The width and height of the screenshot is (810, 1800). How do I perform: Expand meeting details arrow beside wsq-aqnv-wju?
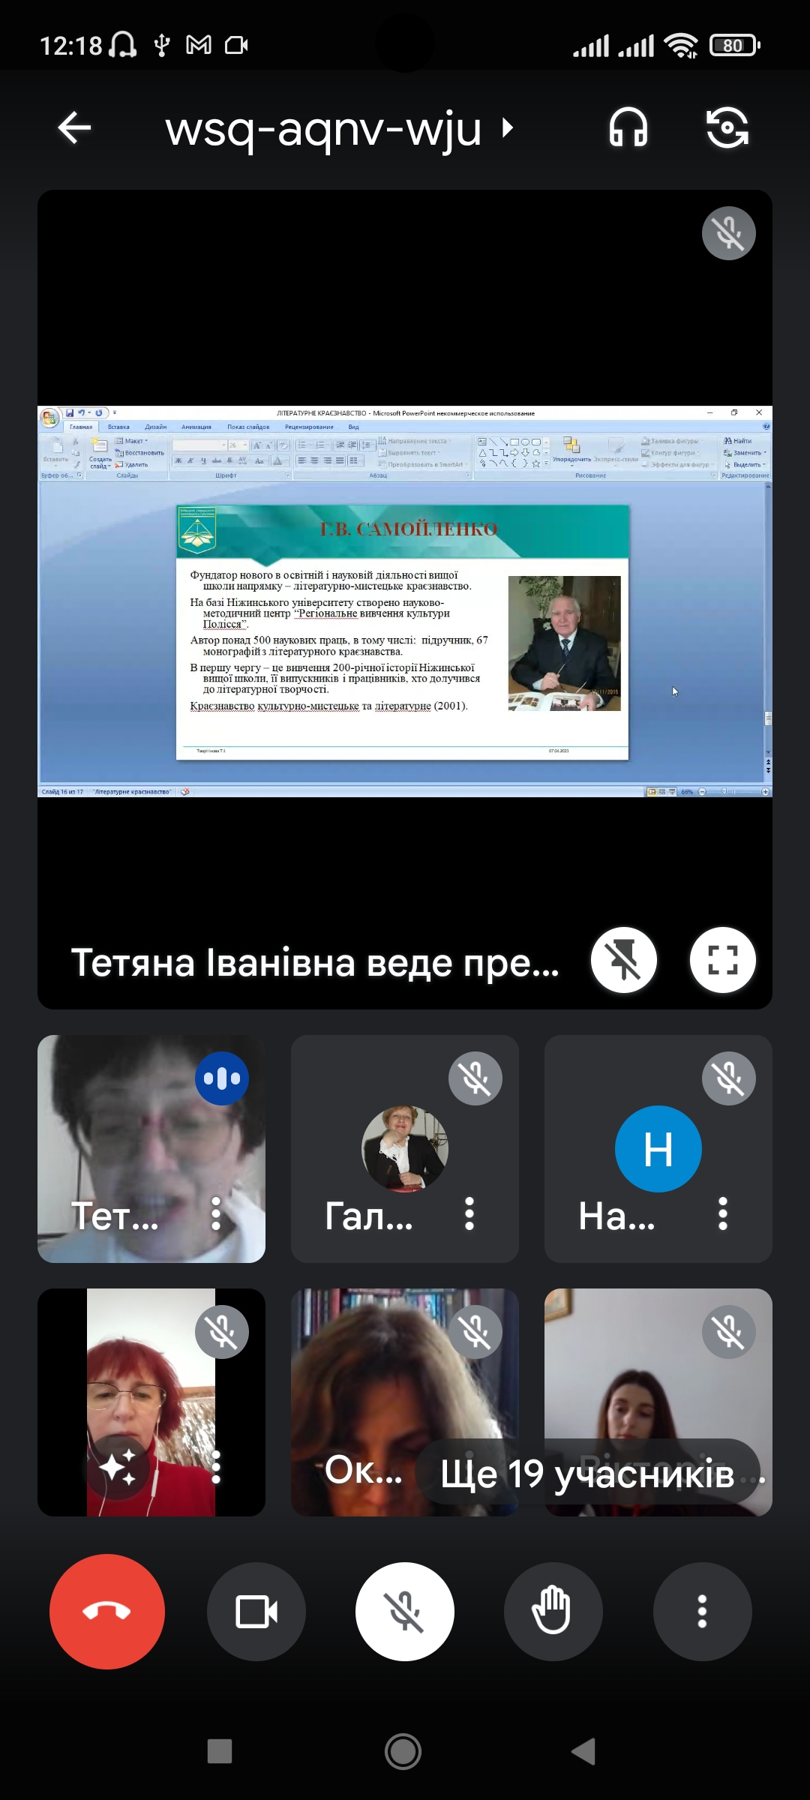(x=508, y=127)
